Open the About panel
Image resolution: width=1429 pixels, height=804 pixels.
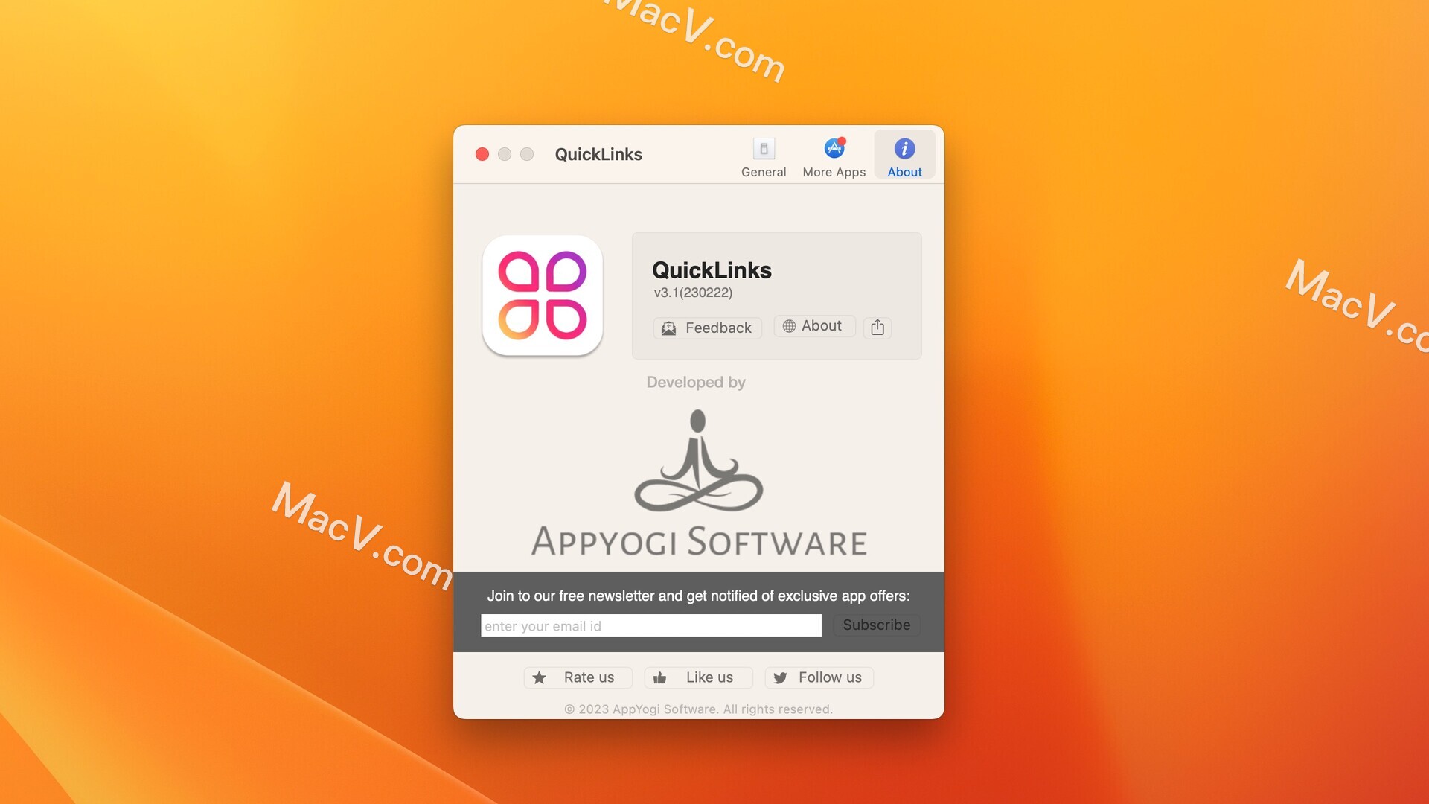[x=904, y=157]
